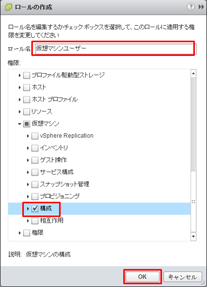Viewport: 207px width, 287px height.
Task: Click the キャンセル button
Action: point(183,277)
